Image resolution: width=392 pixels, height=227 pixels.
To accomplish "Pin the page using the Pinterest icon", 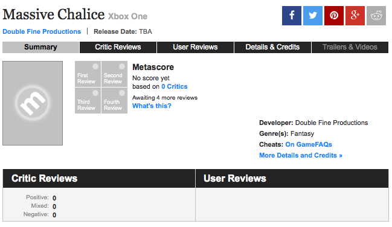I will pos(334,16).
